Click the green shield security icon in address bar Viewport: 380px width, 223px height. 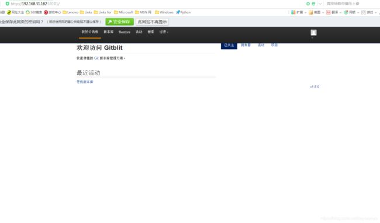pos(7,4)
